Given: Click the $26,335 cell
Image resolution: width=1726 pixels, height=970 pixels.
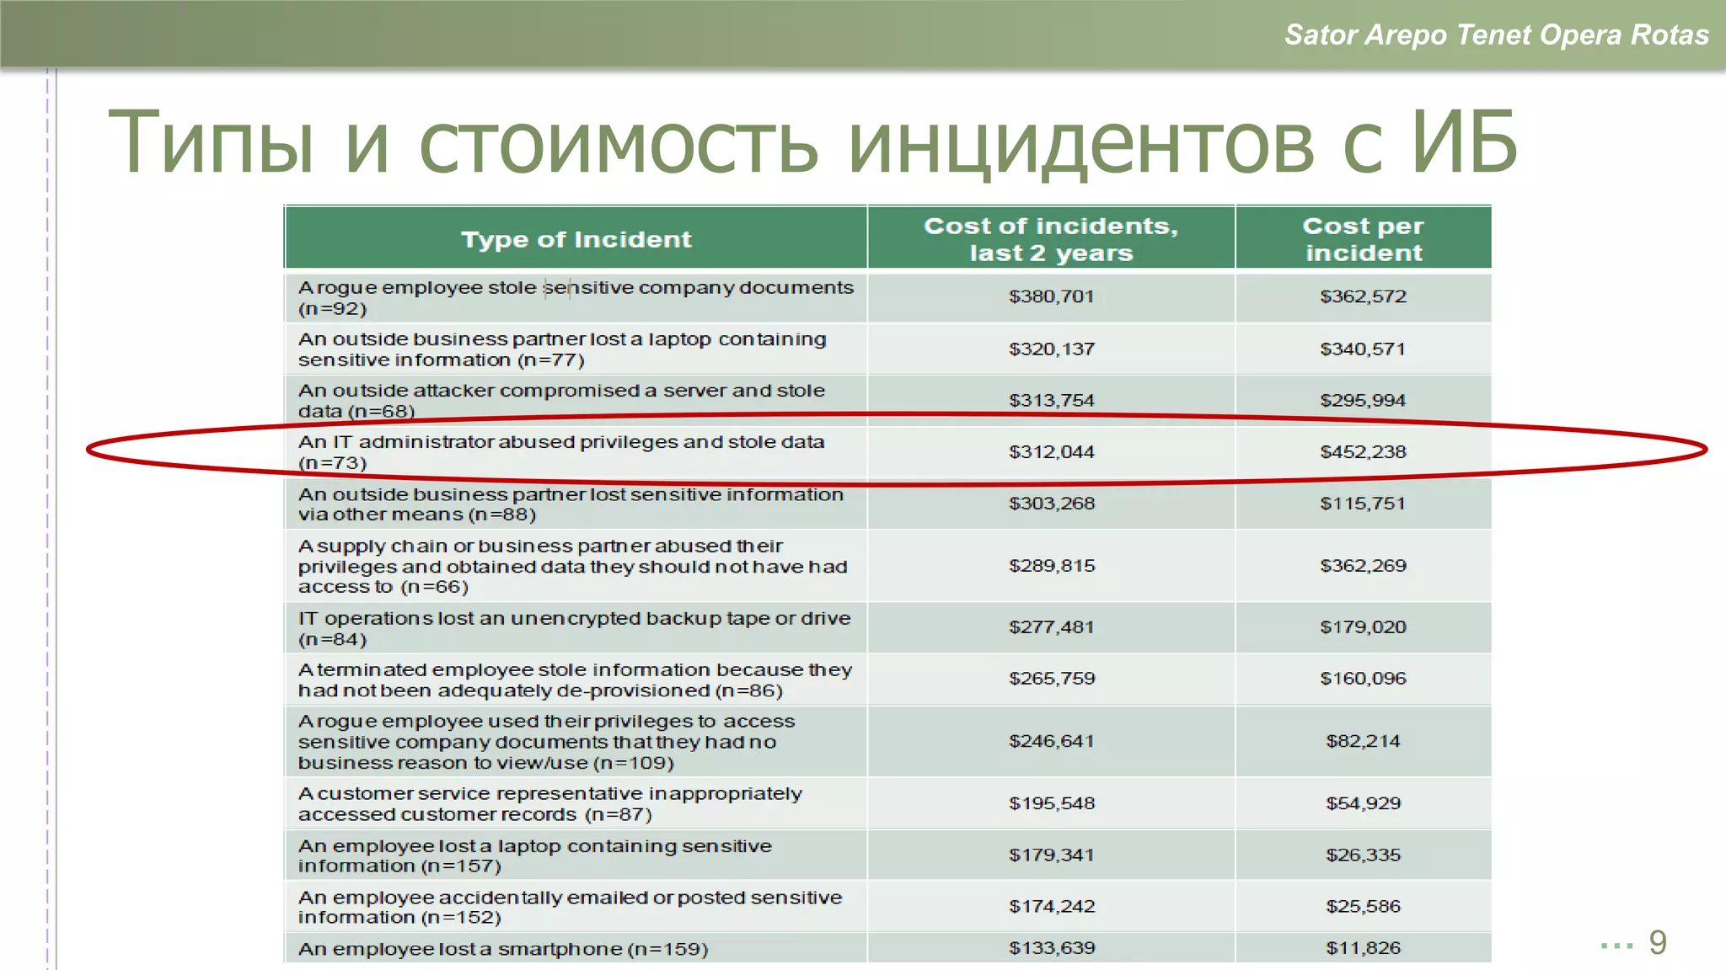Looking at the screenshot, I should click(x=1363, y=855).
